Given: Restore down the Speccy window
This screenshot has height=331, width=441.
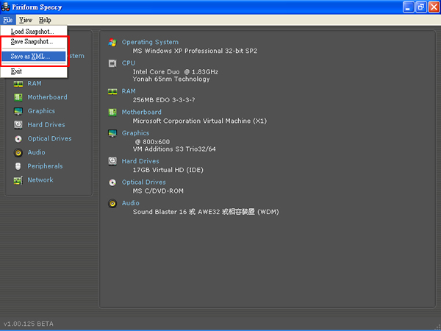Looking at the screenshot, I should [x=421, y=7].
